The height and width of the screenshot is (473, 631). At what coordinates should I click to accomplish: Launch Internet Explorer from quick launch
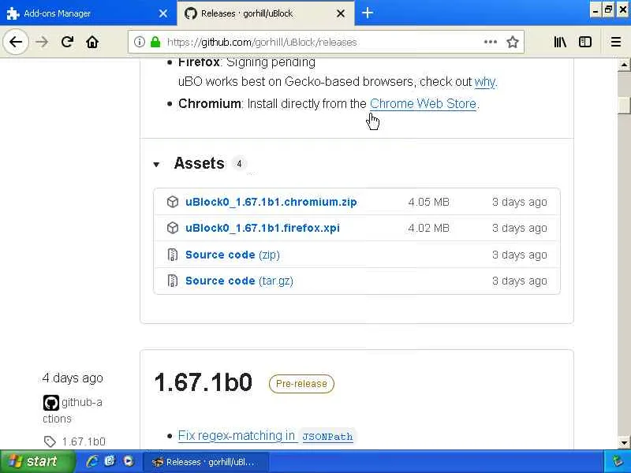tap(92, 461)
